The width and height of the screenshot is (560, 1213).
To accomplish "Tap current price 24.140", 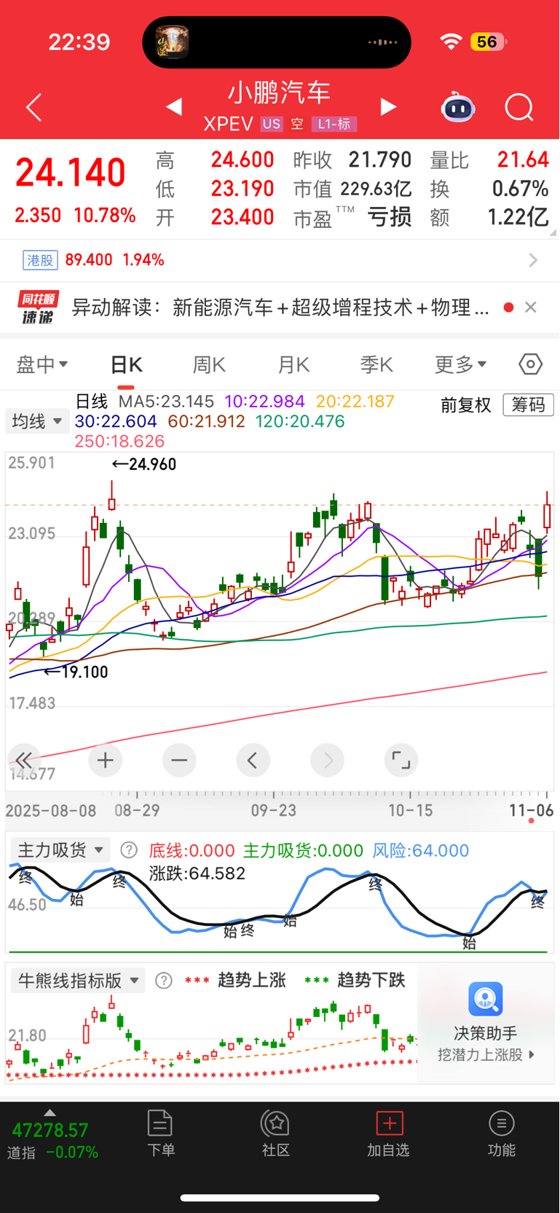I will [71, 173].
